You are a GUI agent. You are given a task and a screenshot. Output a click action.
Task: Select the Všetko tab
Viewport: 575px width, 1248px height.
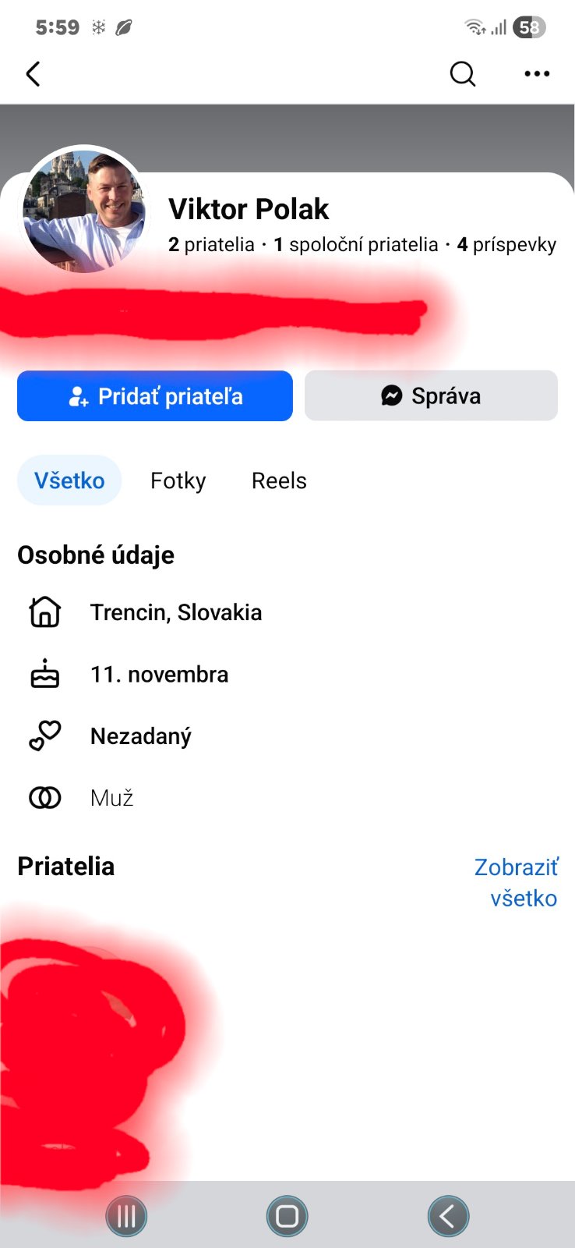pyautogui.click(x=69, y=480)
